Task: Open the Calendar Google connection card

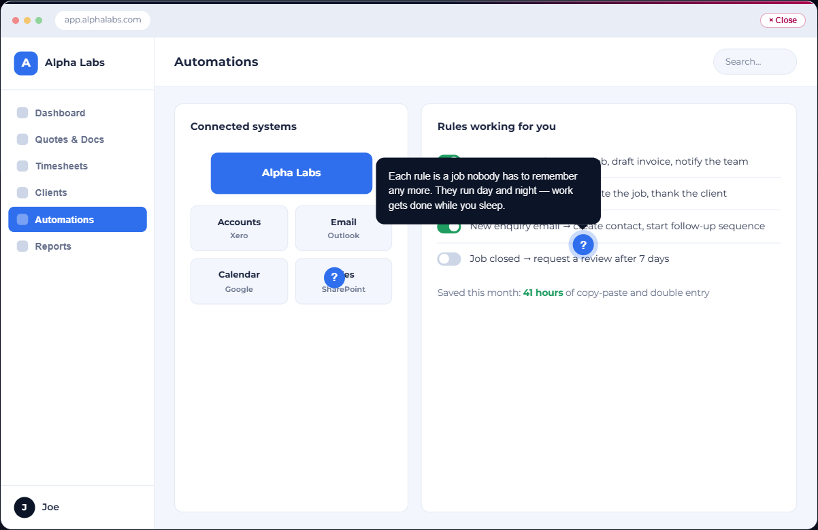Action: (239, 281)
